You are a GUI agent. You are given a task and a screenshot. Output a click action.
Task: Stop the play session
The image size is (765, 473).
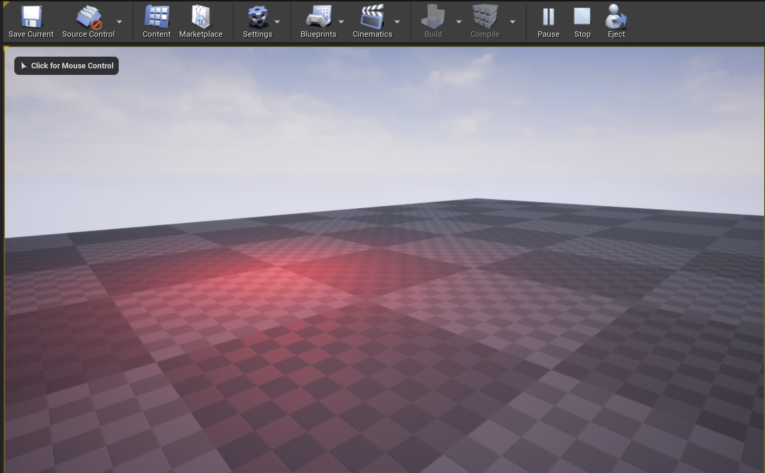582,22
